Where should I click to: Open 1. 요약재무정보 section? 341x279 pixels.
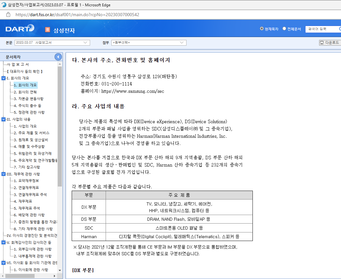click(26, 181)
